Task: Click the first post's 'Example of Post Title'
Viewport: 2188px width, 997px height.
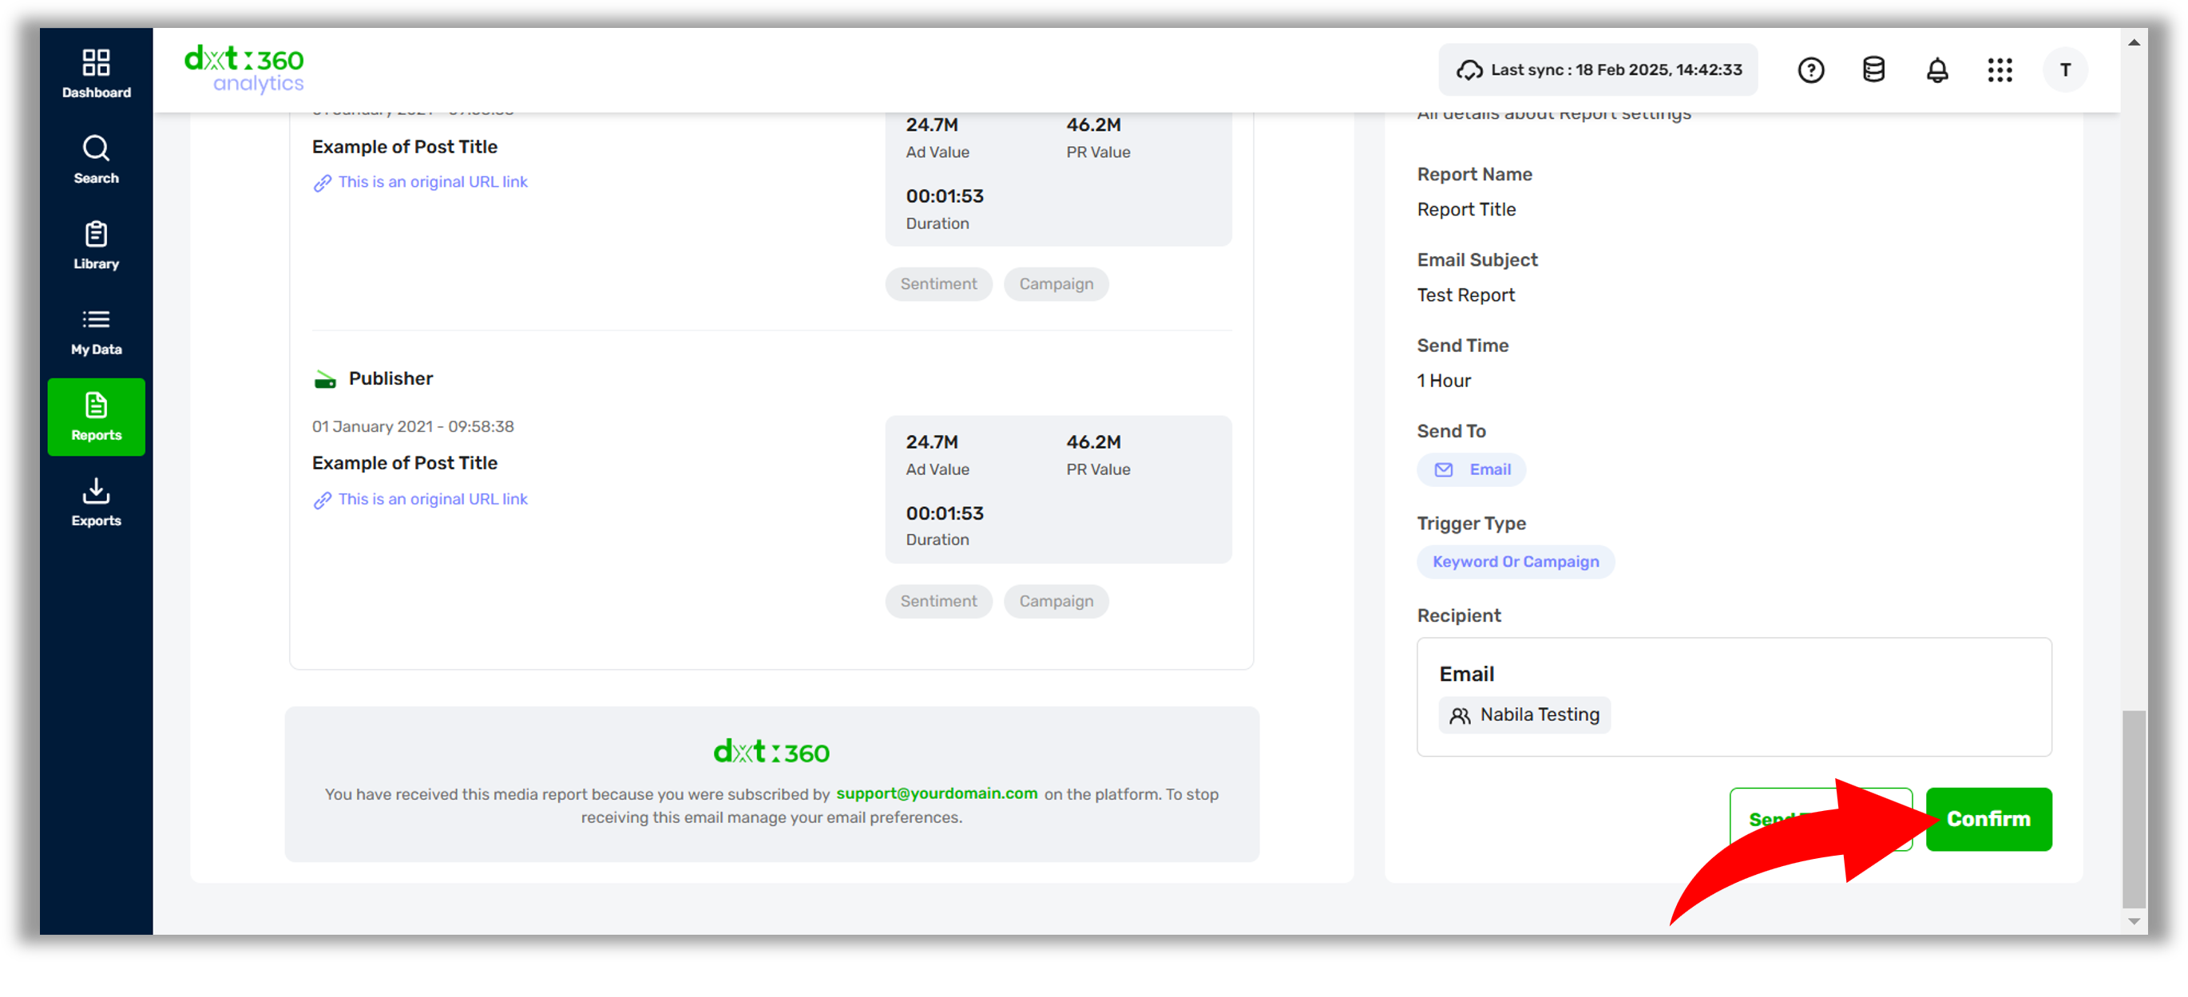Action: (x=404, y=147)
